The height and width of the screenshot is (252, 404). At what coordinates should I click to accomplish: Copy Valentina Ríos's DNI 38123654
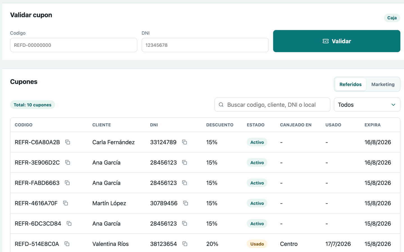pos(185,244)
